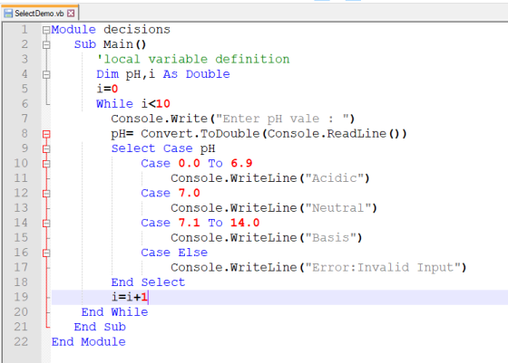The width and height of the screenshot is (508, 363).
Task: Click 'End Sub' on line 21
Action: point(100,327)
